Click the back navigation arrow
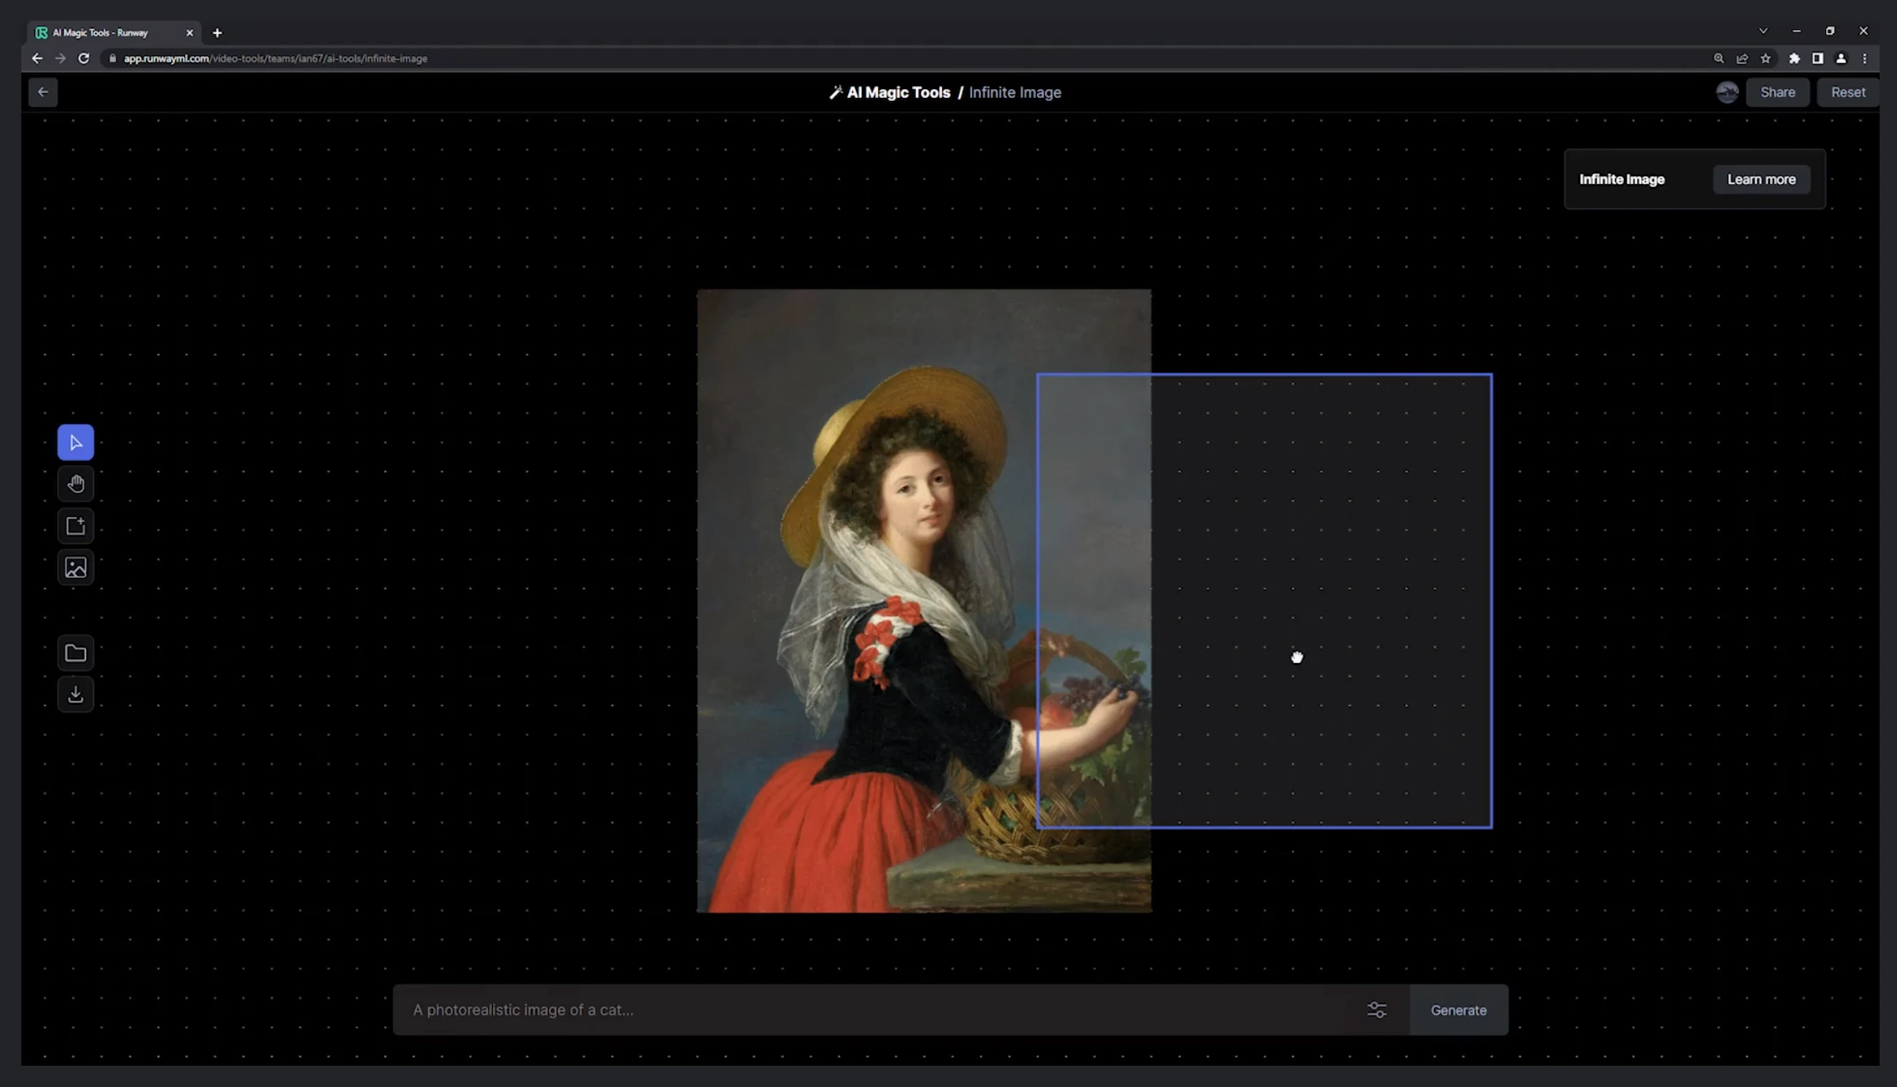The height and width of the screenshot is (1087, 1897). [42, 91]
